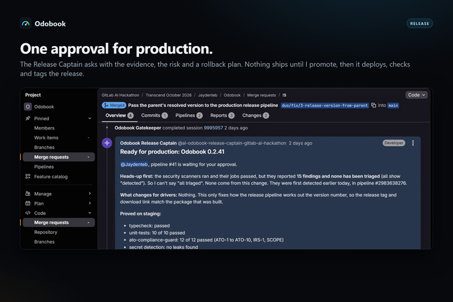The width and height of the screenshot is (453, 302).
Task: Open Feature catalog
Action: tap(51, 177)
